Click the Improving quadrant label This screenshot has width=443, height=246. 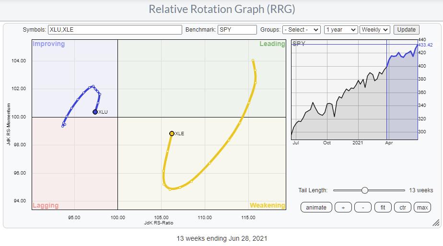(48, 44)
